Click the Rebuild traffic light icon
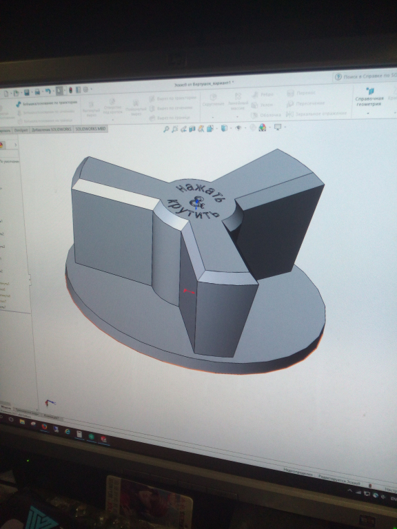The image size is (397, 529). click(x=70, y=90)
